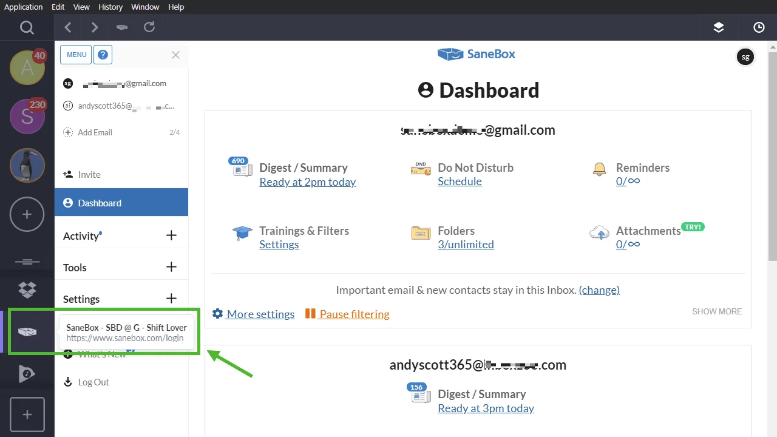Click the sidebar divider handle above Dropbox
Viewport: 777px width, 437px height.
point(27,262)
